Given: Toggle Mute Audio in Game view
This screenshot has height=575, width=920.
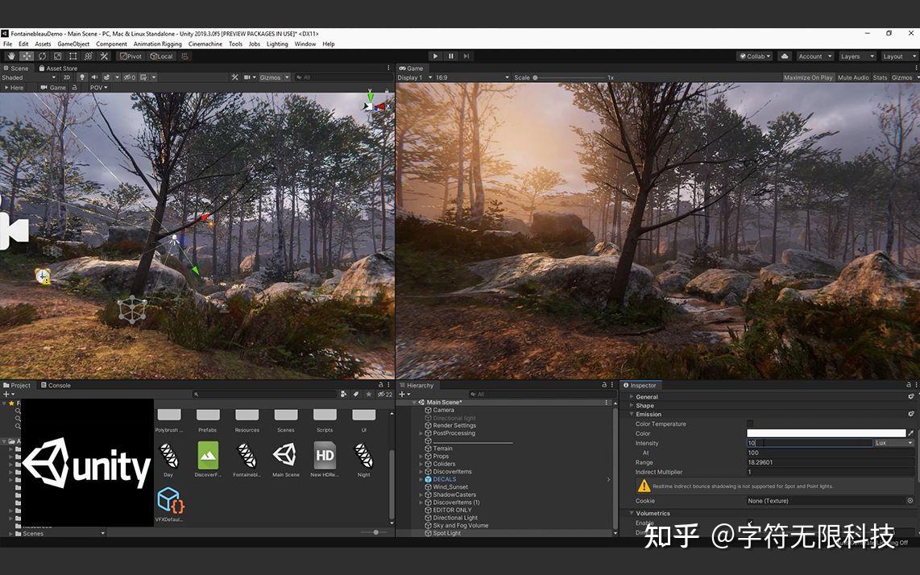Looking at the screenshot, I should pyautogui.click(x=853, y=77).
